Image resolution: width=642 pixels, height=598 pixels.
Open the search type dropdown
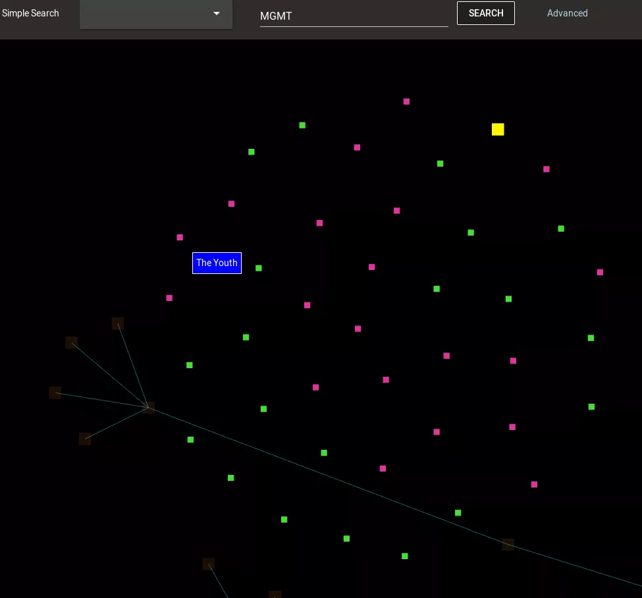click(x=156, y=14)
